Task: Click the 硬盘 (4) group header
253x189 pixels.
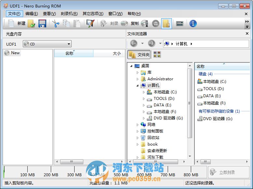Action: [205, 74]
